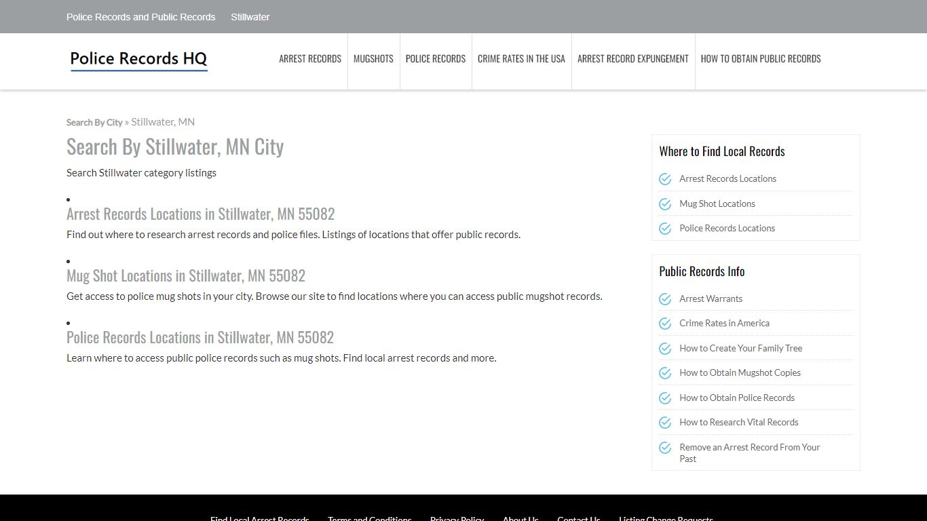Click checkmark icon beside How to Research Vital Records
This screenshot has height=521, width=927.
pos(665,423)
